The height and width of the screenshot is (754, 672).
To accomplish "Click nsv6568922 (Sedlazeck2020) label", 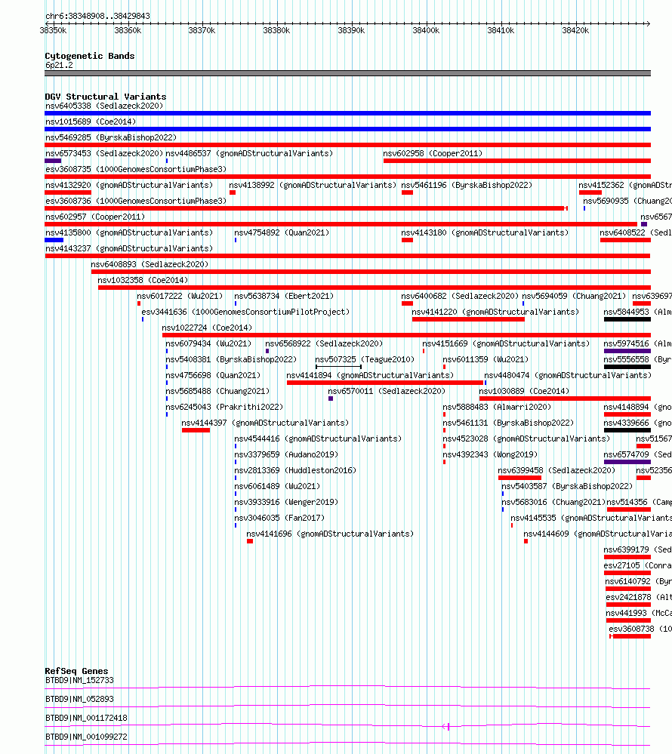I will click(324, 344).
